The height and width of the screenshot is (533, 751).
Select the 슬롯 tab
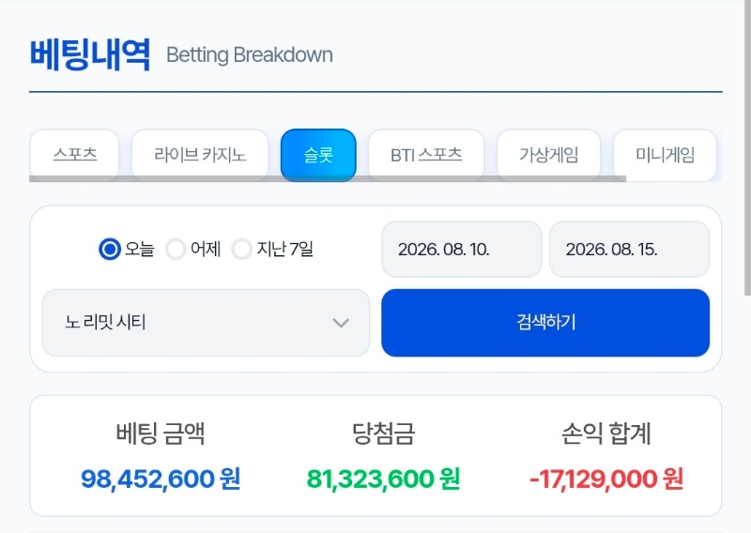coord(318,155)
